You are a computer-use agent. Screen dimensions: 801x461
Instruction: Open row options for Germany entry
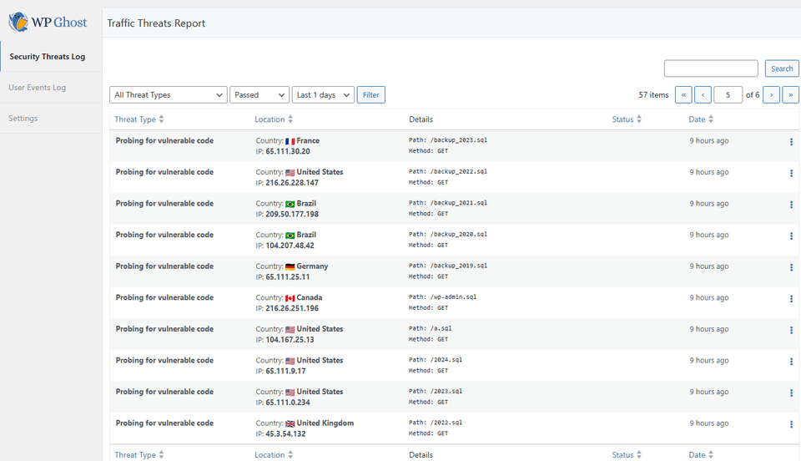pyautogui.click(x=790, y=267)
